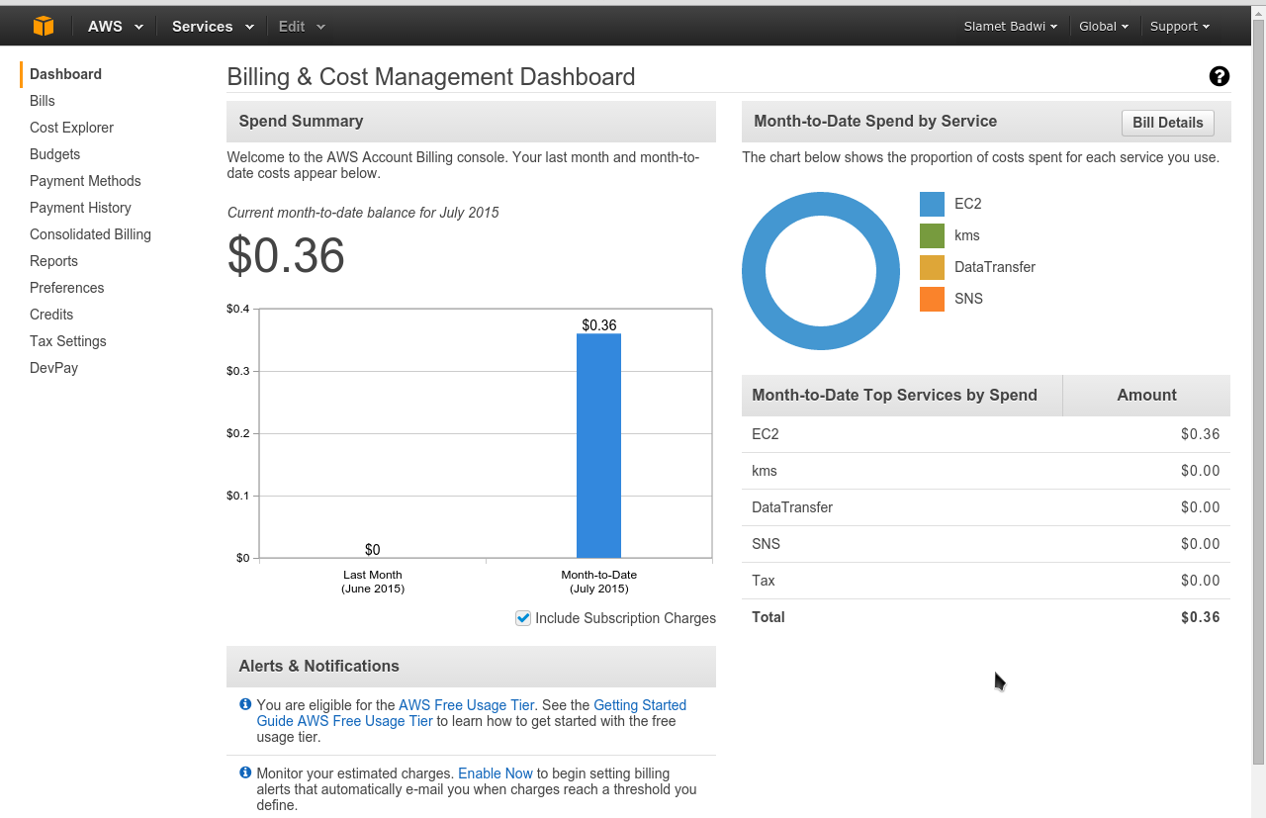Click the blue EC2 legend swatch
Screen dimensions: 1266x818
pyautogui.click(x=932, y=204)
